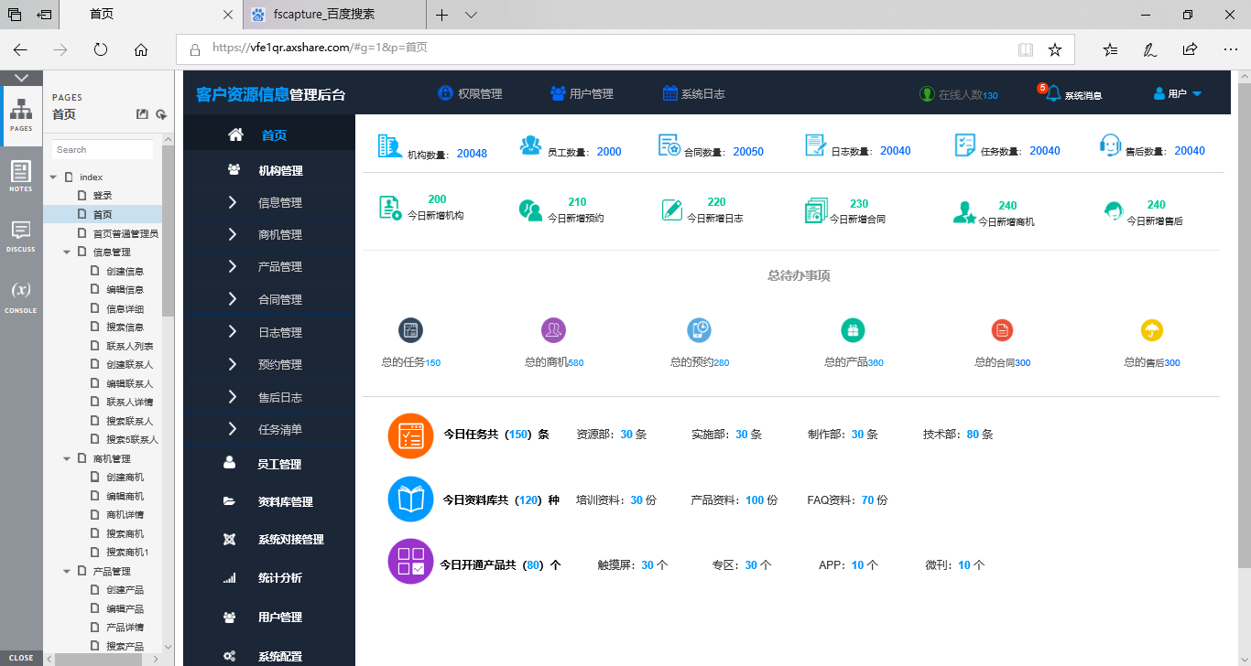The width and height of the screenshot is (1251, 666).
Task: Click the 今日新增机构 icon
Action: click(390, 208)
